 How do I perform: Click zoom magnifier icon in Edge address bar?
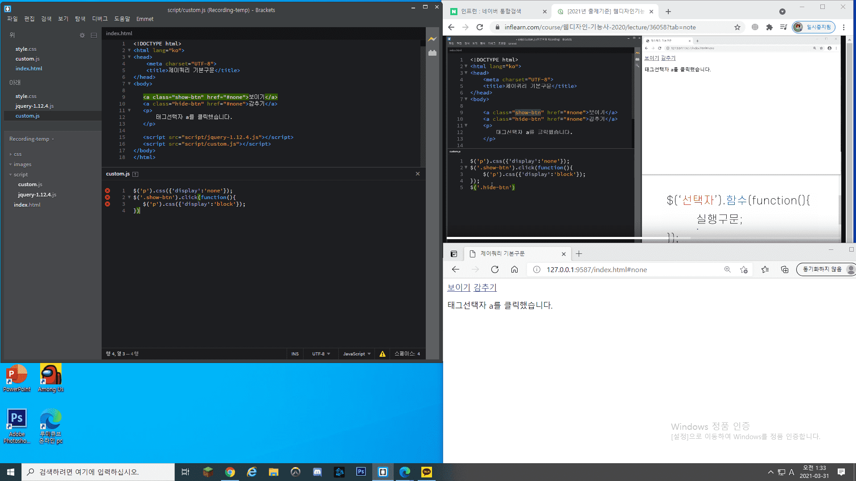click(728, 269)
